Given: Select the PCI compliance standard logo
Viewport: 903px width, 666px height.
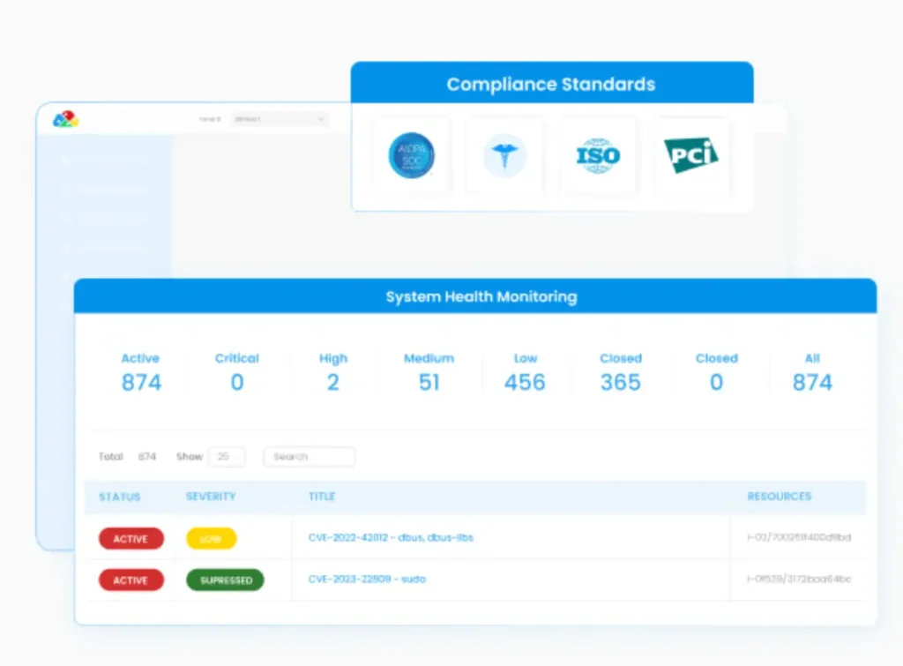Looking at the screenshot, I should point(690,156).
